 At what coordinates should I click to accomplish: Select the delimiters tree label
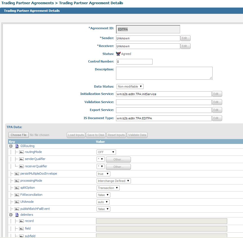pos(27,215)
